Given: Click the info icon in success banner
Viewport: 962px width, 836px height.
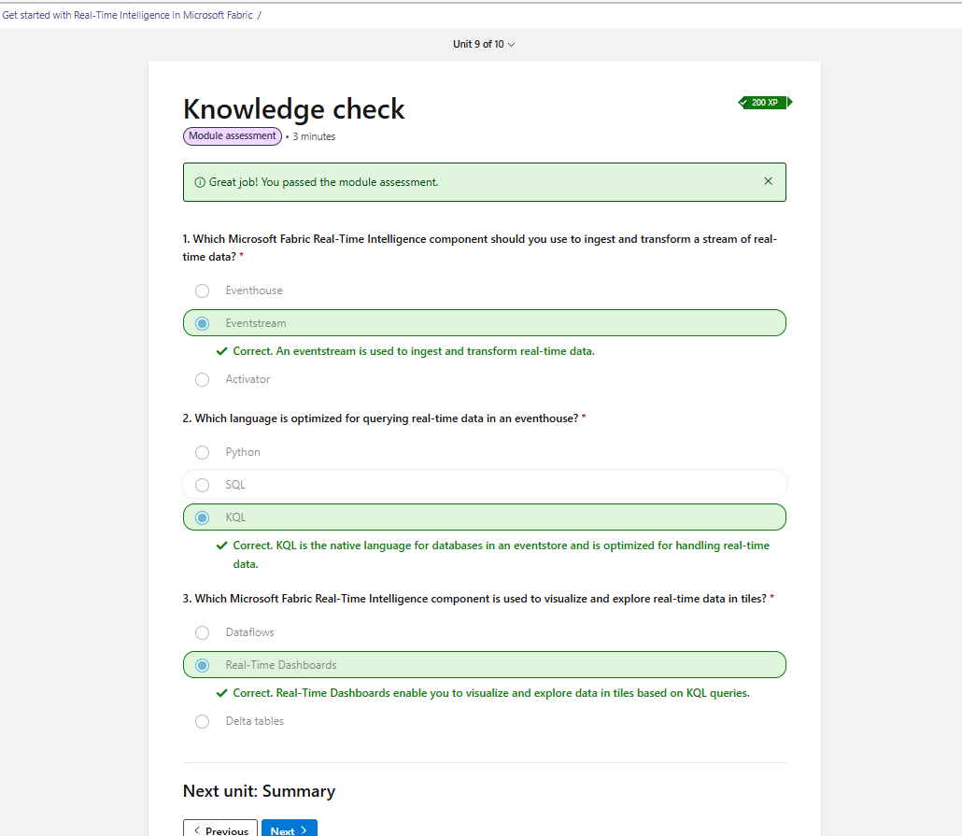Looking at the screenshot, I should pos(199,182).
